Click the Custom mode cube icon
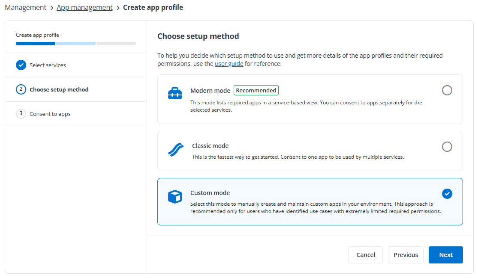 175,197
